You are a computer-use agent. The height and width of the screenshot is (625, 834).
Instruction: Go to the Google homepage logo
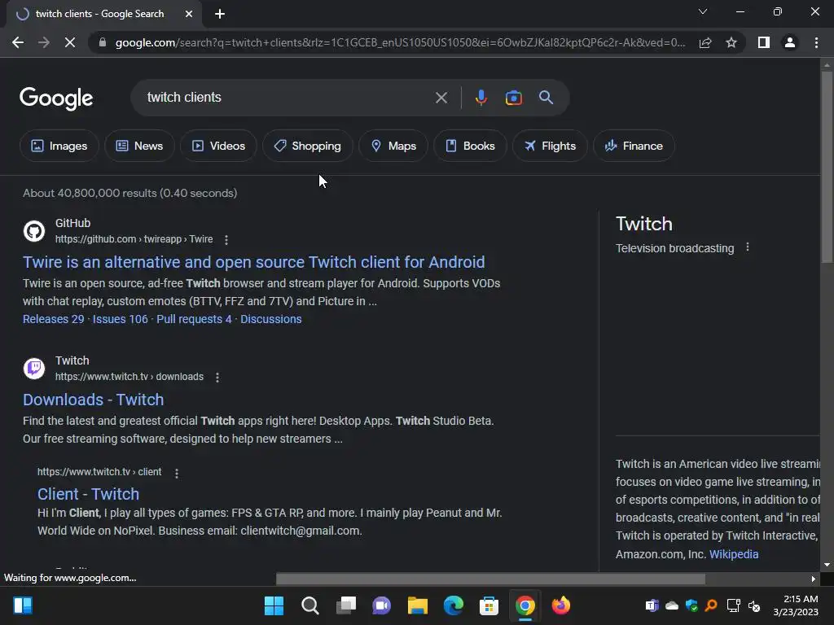point(56,98)
